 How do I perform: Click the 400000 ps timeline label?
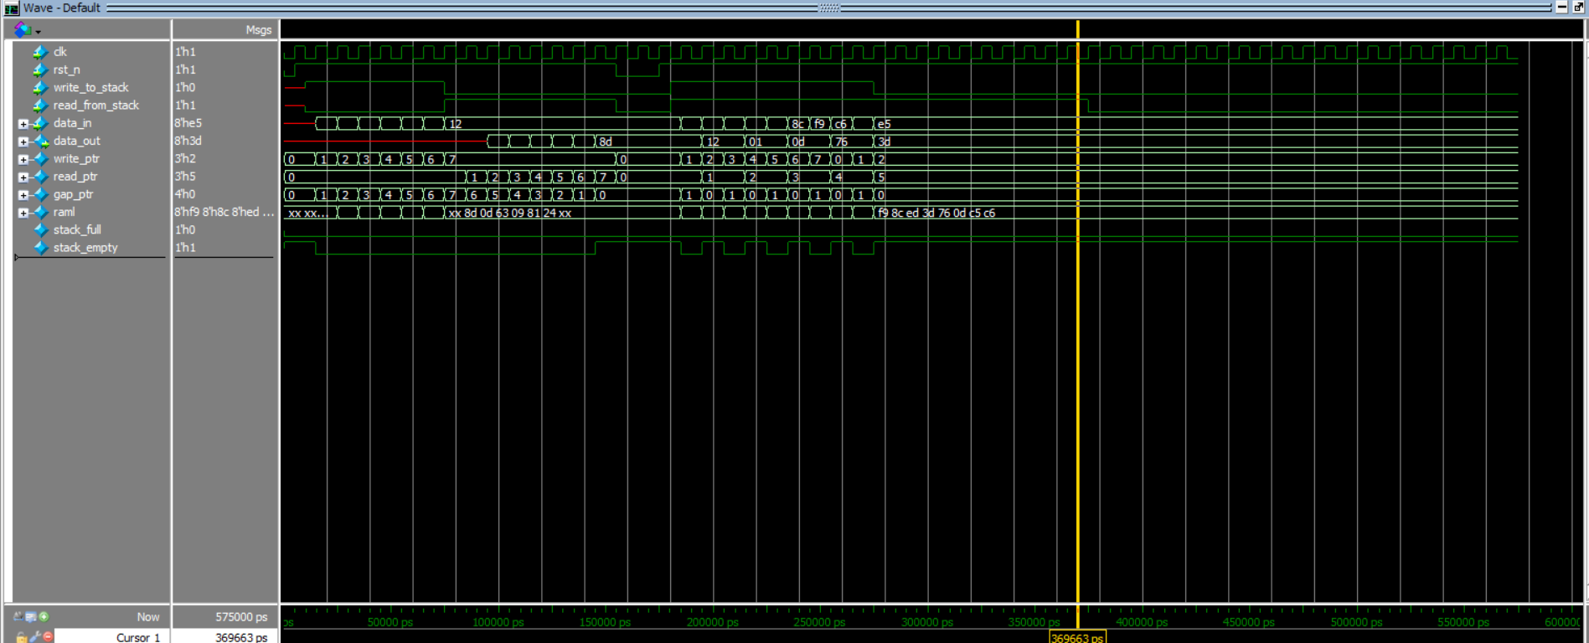1141,622
